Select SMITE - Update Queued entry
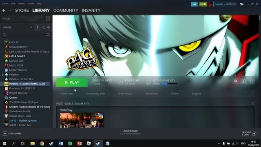 click(x=23, y=120)
